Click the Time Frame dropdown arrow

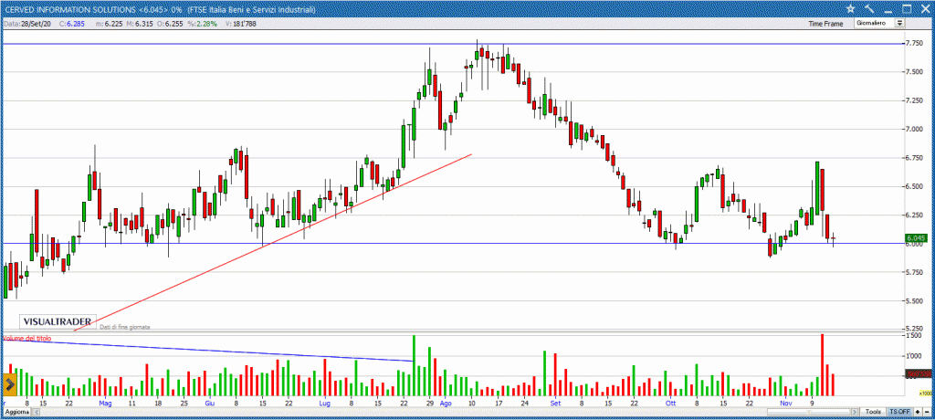click(x=899, y=23)
